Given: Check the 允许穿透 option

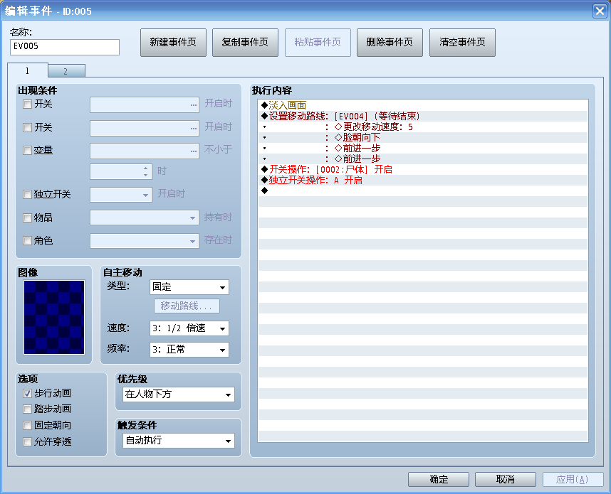Looking at the screenshot, I should pos(27,442).
